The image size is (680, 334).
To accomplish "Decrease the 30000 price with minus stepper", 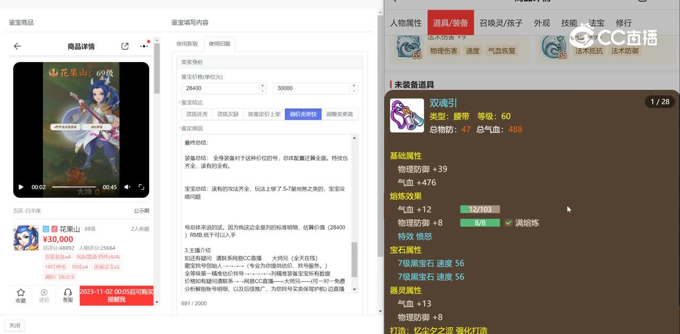I will (x=354, y=91).
